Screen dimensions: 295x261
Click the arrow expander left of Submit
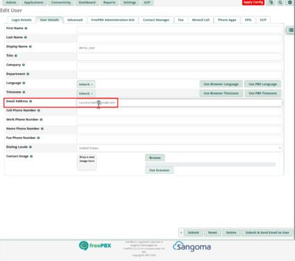pyautogui.click(x=181, y=232)
